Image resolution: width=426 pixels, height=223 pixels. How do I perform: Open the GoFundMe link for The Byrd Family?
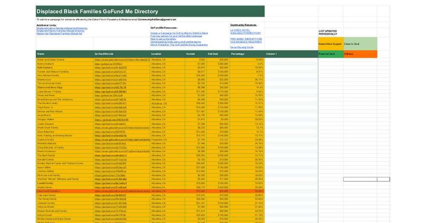tap(111, 155)
